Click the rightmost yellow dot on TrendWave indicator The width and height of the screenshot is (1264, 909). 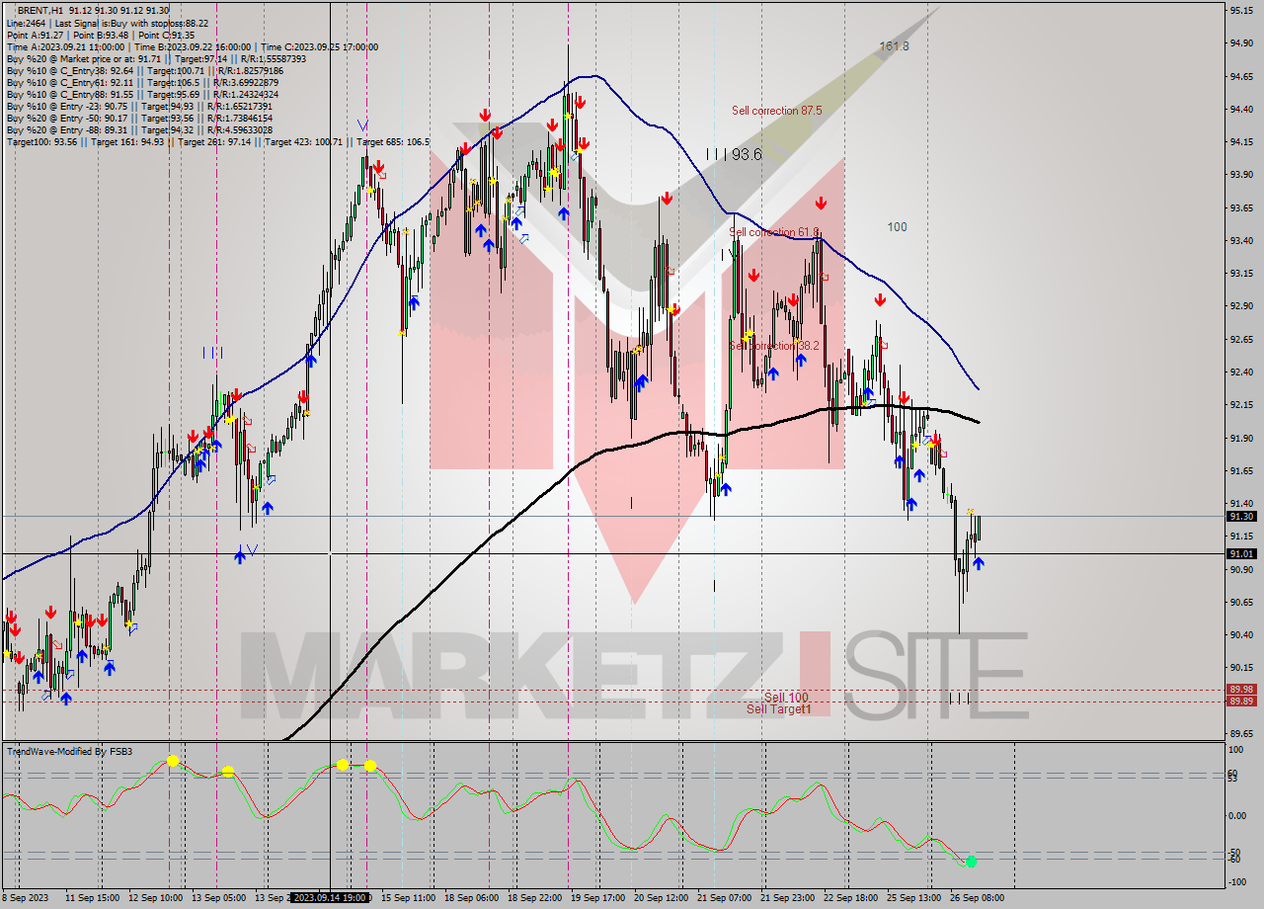tap(370, 766)
